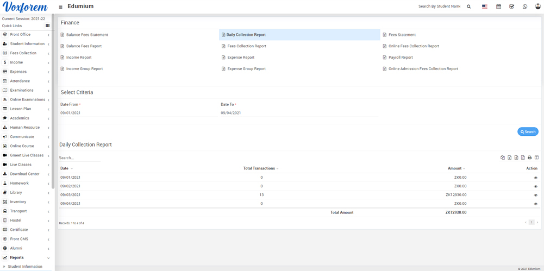The height and width of the screenshot is (271, 544).
Task: Expand the Fees Collection sidebar menu
Action: (x=23, y=53)
